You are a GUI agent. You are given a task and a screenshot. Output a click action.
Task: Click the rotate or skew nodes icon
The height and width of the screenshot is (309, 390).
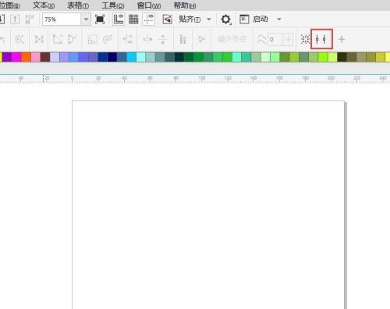pyautogui.click(x=108, y=40)
